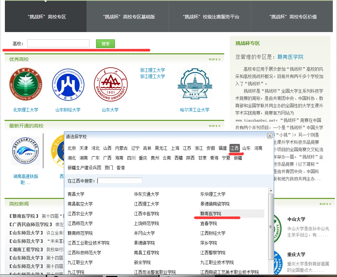337x277 pixels.
Task: Choose 景德镇陶瓷学院 from school list
Action: tap(215, 204)
